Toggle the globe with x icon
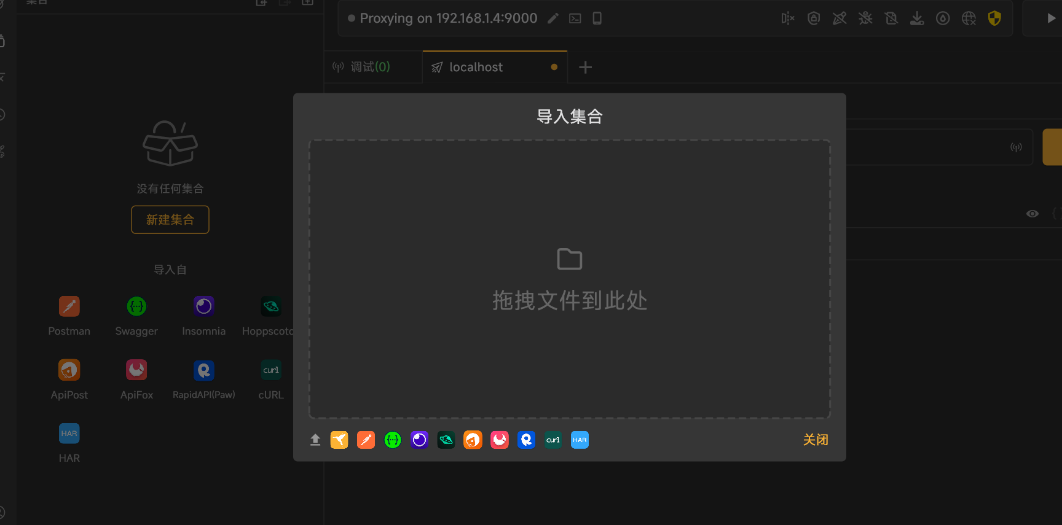The width and height of the screenshot is (1062, 525). (x=969, y=18)
